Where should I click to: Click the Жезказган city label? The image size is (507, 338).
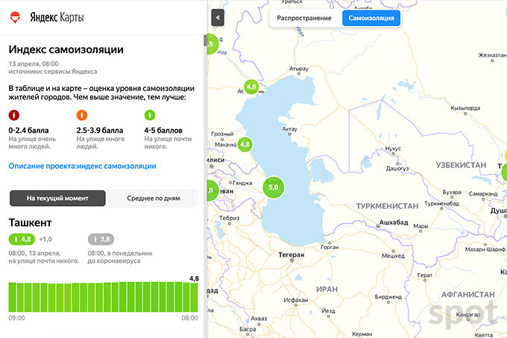pos(492,55)
